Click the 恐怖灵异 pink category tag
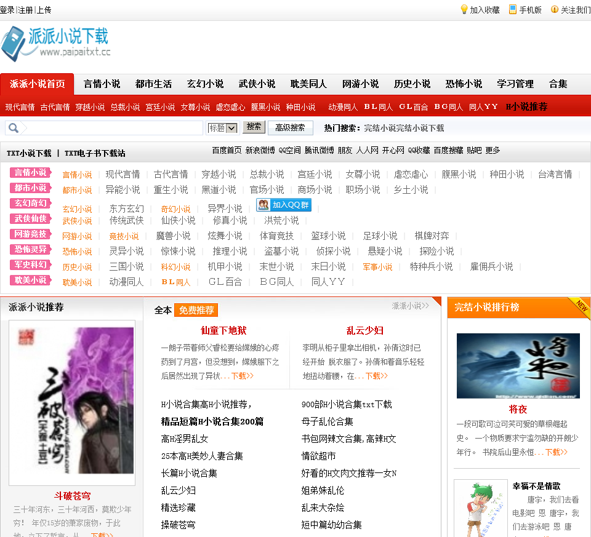Image resolution: width=591 pixels, height=537 pixels. pyautogui.click(x=31, y=249)
